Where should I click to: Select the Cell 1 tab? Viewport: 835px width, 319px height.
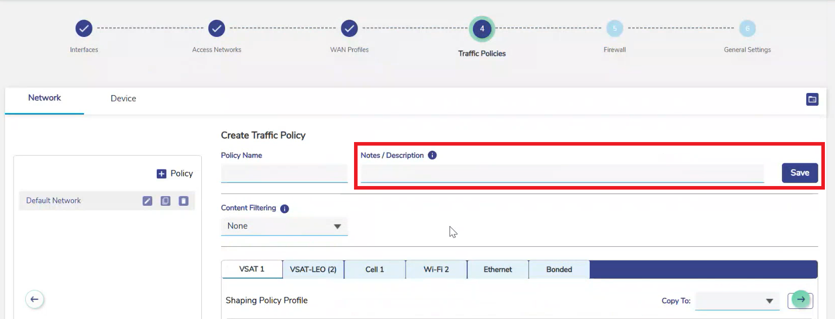tap(375, 269)
